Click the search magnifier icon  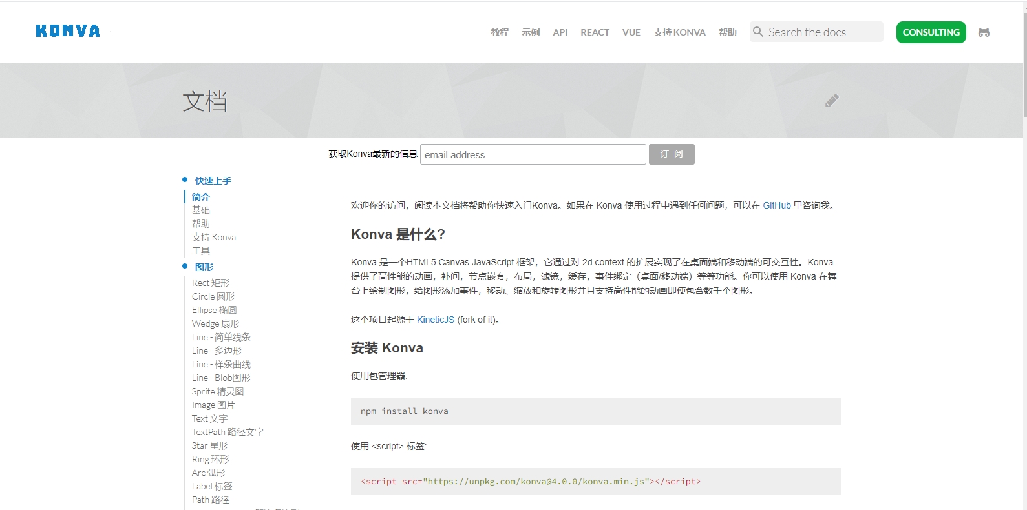758,32
